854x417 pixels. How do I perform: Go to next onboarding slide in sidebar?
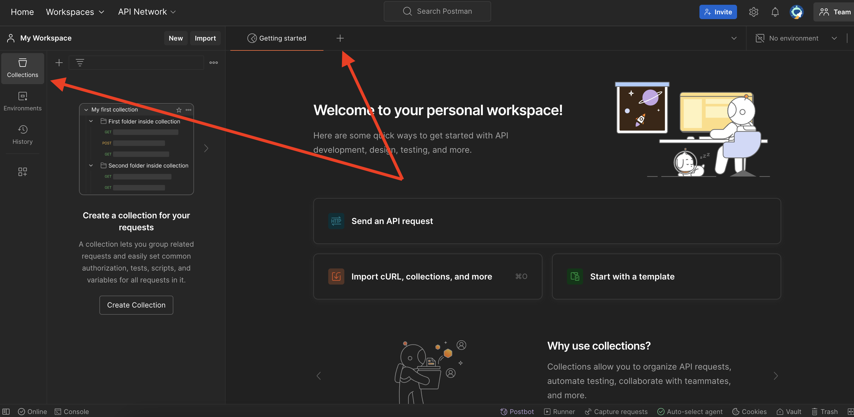[x=206, y=148]
